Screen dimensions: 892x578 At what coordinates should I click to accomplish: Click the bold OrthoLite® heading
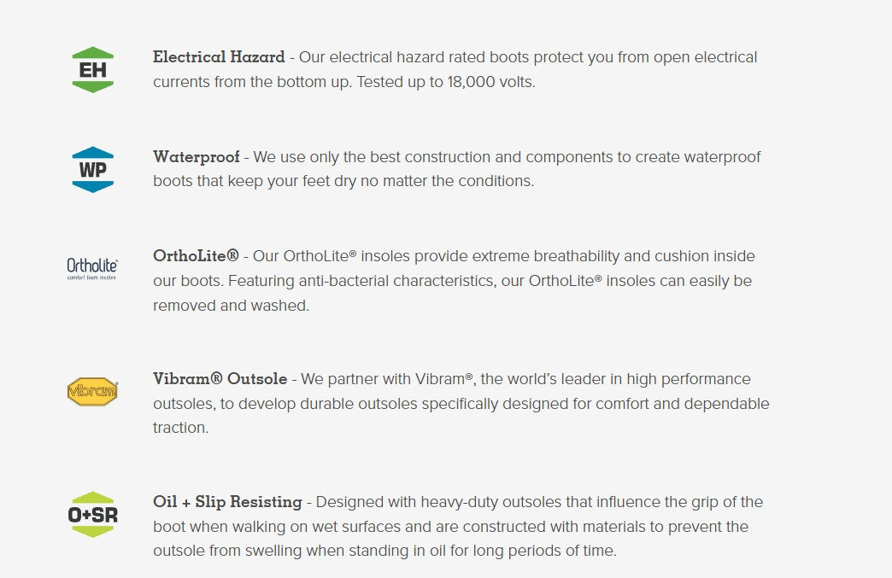point(196,256)
